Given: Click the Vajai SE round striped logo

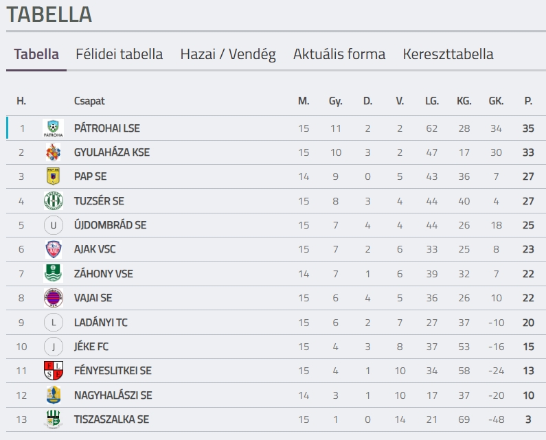Looking at the screenshot, I should tap(54, 298).
